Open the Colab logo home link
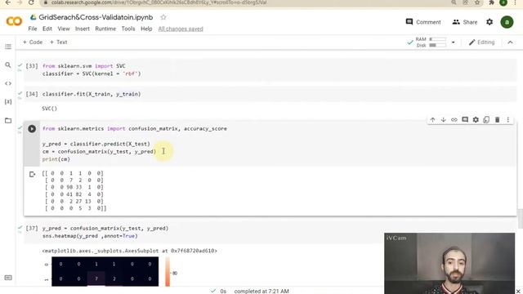The width and height of the screenshot is (523, 294). coord(14,22)
